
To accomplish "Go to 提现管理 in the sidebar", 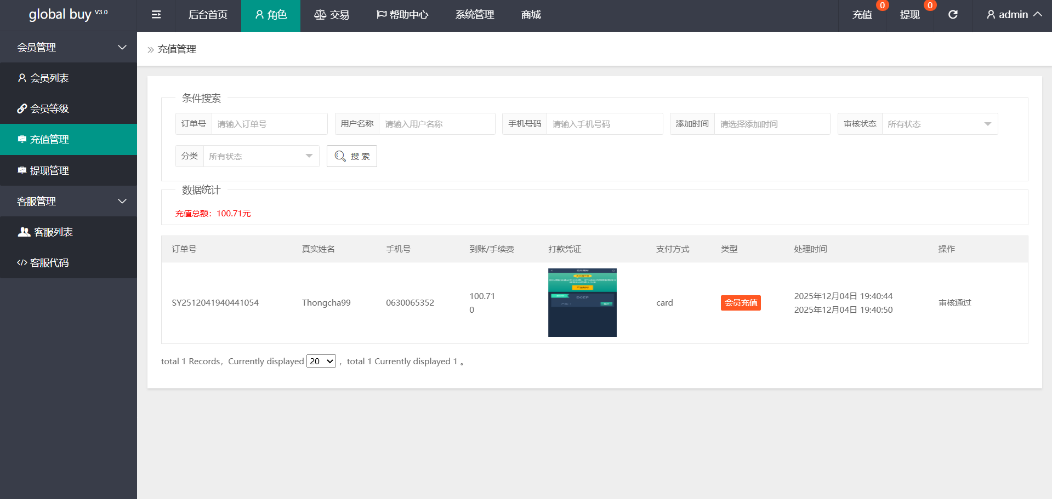I will point(49,171).
